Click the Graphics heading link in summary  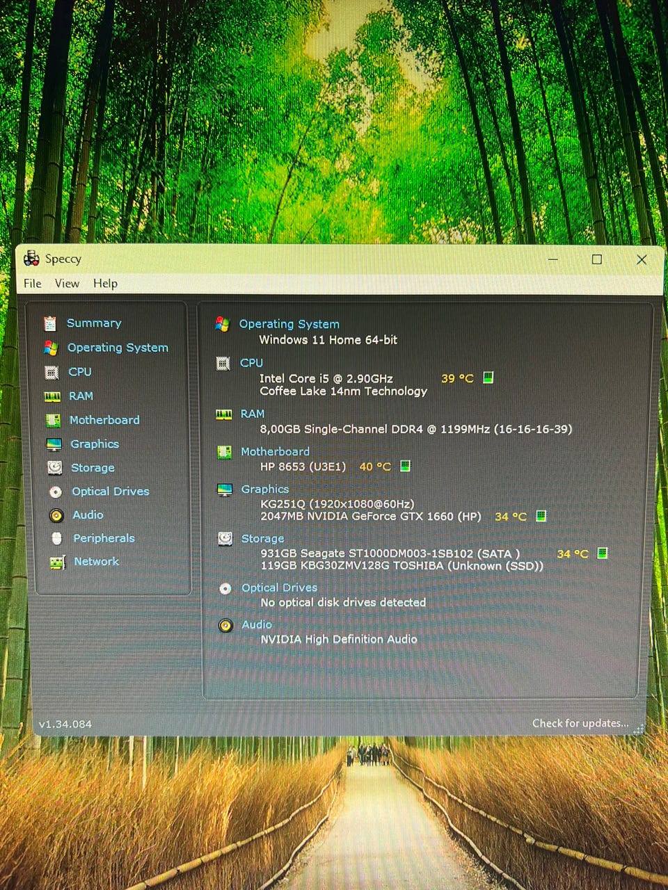click(265, 489)
